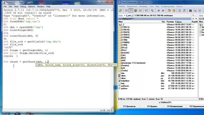Sort files by the Тип column header
204x115 pixels.
pyautogui.click(x=163, y=22)
